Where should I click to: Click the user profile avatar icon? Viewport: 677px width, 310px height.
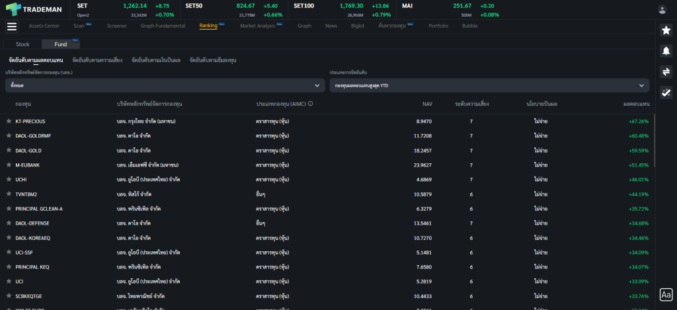point(662,9)
